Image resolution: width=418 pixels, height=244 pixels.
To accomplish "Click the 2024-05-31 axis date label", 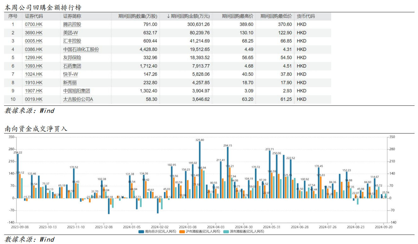I will tap(272, 227).
